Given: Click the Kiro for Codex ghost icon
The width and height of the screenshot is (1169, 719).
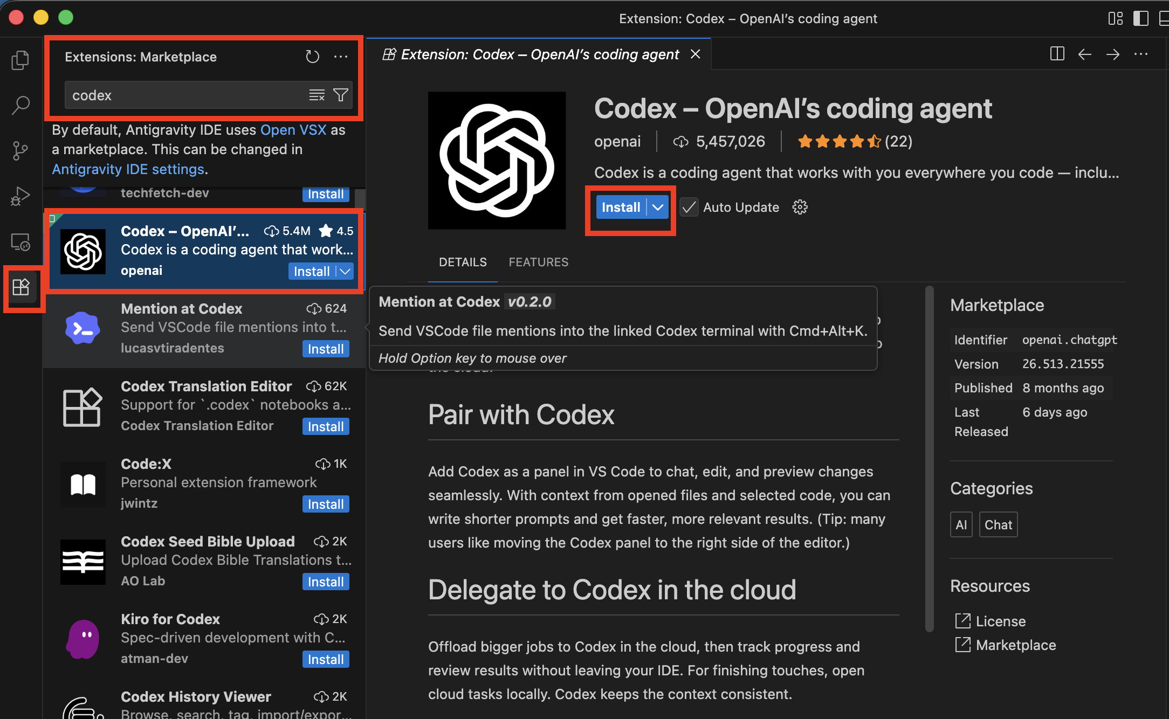Looking at the screenshot, I should click(83, 639).
